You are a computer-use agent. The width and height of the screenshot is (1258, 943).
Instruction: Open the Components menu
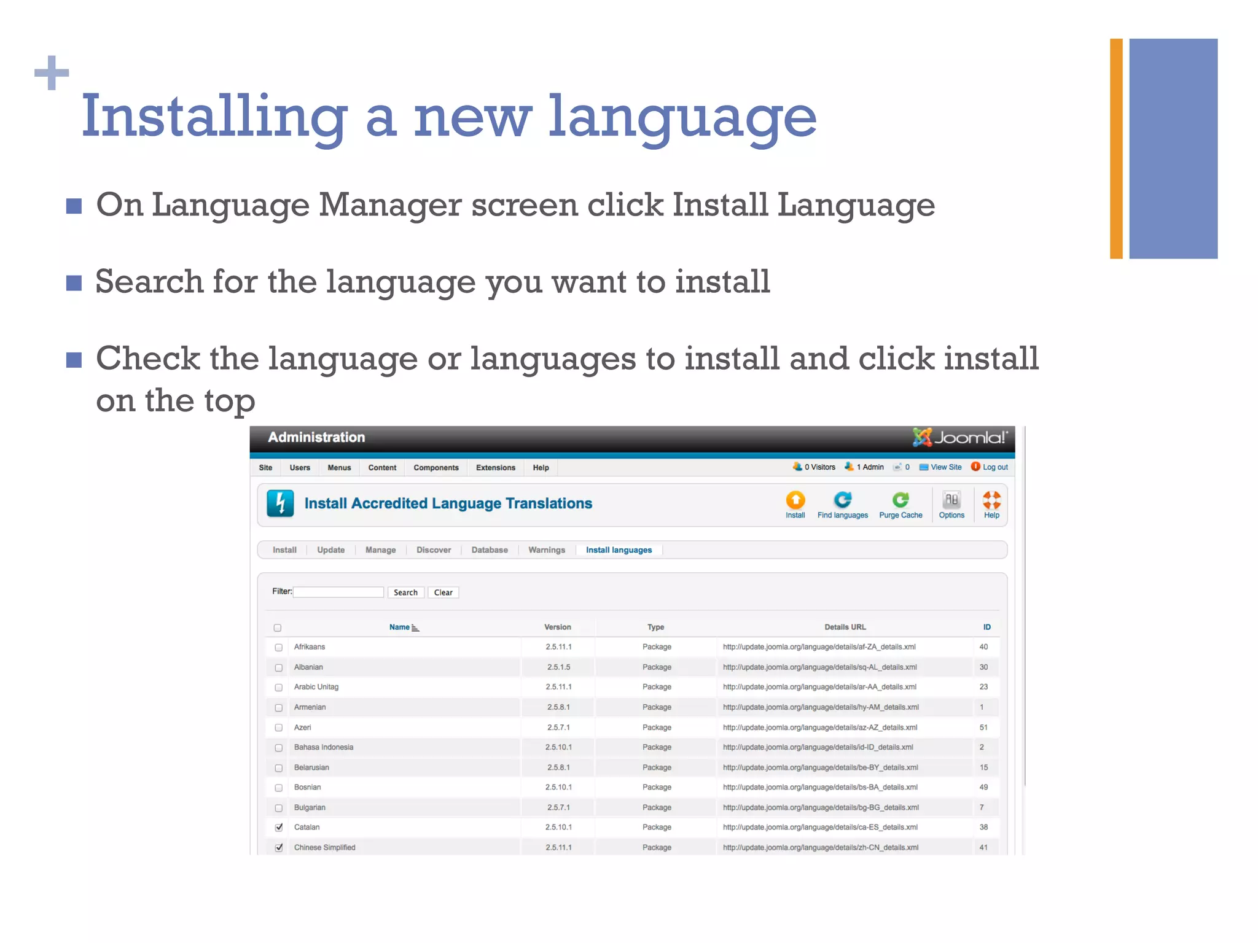pyautogui.click(x=436, y=468)
